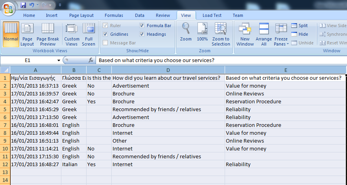347x185 pixels.
Task: Click Synchronous Scrolling option
Action: point(333,34)
